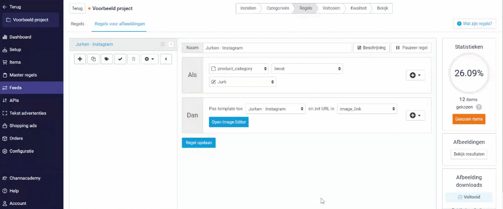Click the help icon beside gekozen
Viewport: 503px width, 209px height.
point(479,107)
